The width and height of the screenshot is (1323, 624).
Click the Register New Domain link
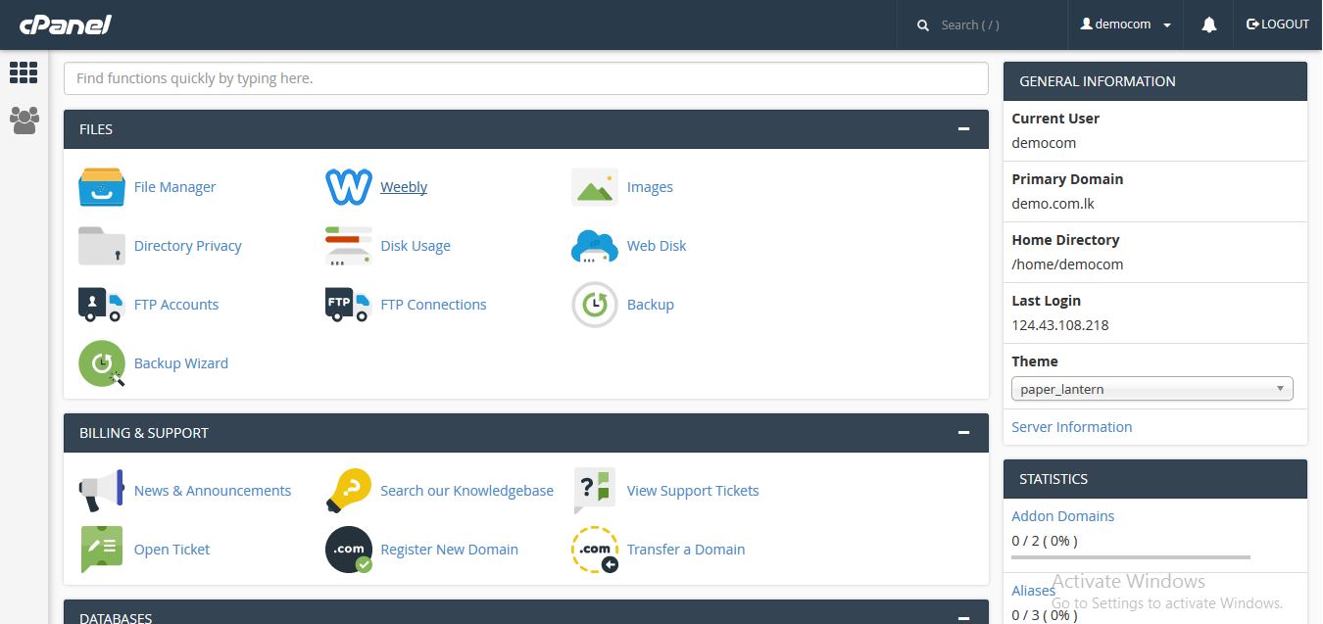tap(450, 550)
